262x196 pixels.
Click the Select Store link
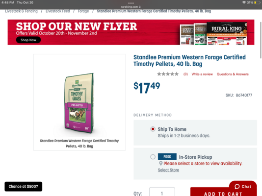tap(168, 170)
